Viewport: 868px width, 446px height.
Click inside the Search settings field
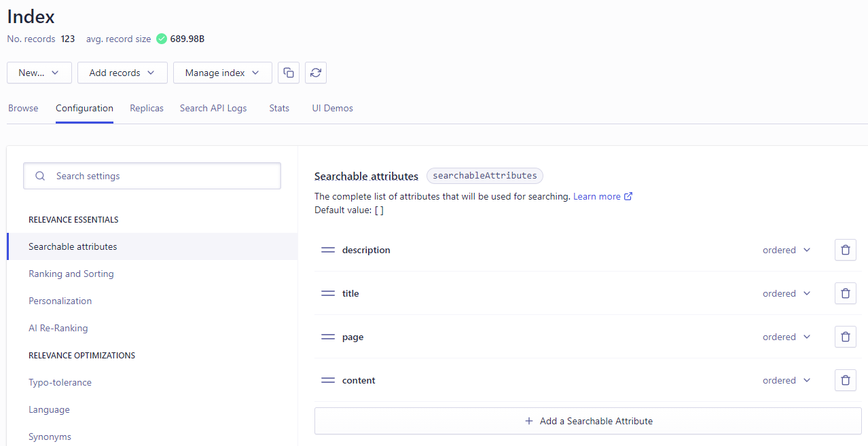pyautogui.click(x=151, y=176)
